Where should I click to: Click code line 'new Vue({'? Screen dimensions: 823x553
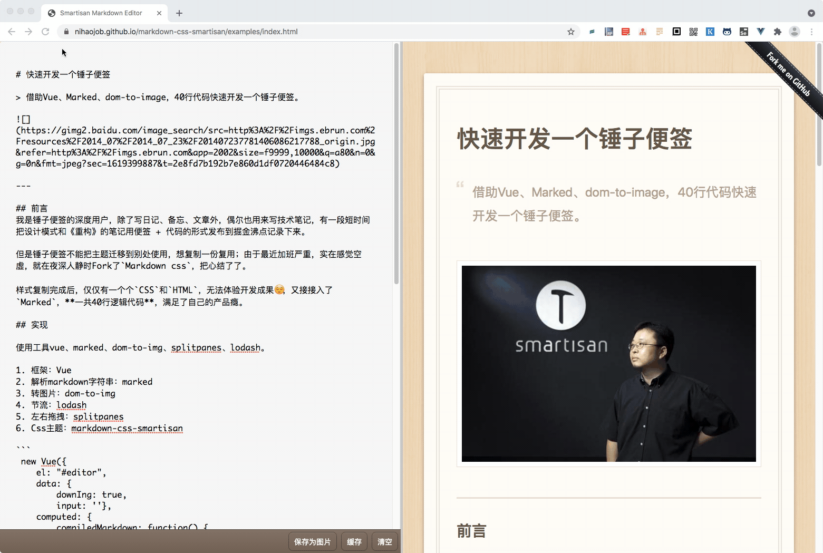click(44, 461)
